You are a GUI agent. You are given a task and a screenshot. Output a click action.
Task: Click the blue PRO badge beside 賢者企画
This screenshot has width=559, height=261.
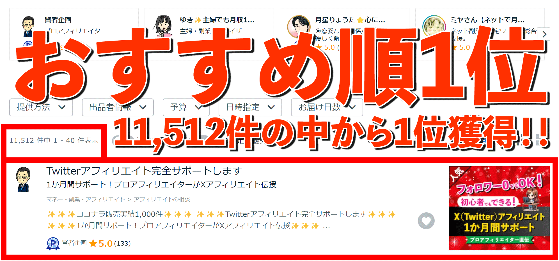pyautogui.click(x=53, y=244)
